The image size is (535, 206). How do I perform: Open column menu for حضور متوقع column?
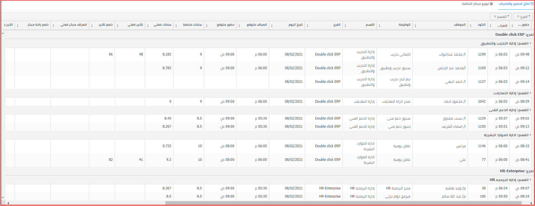coord(207,25)
